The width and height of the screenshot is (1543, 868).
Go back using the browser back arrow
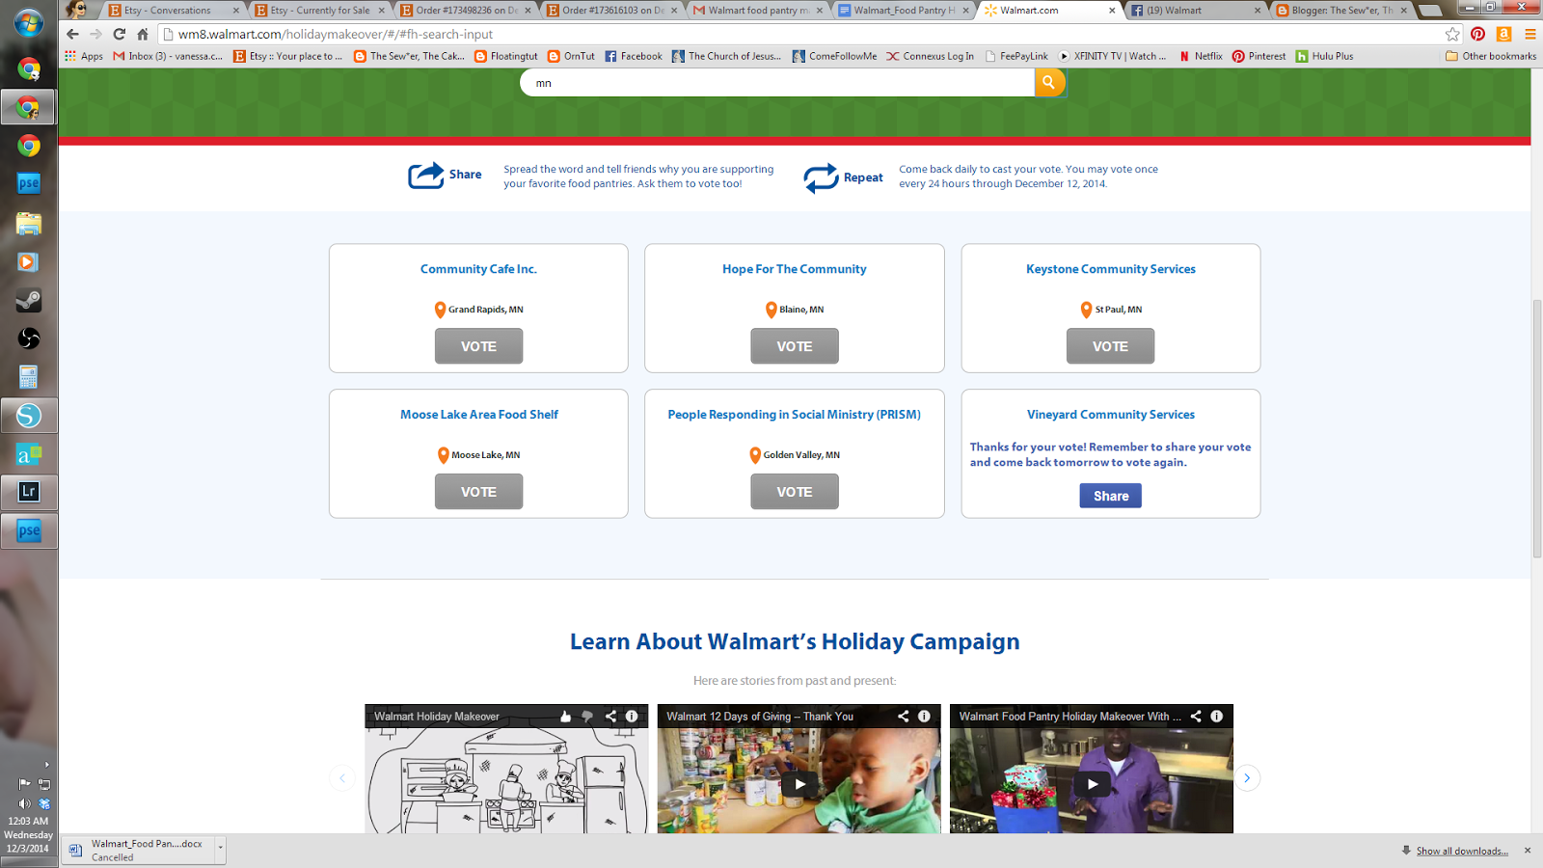tap(72, 34)
